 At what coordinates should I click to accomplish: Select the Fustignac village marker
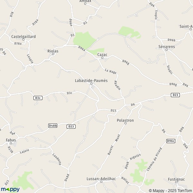click(x=176, y=182)
